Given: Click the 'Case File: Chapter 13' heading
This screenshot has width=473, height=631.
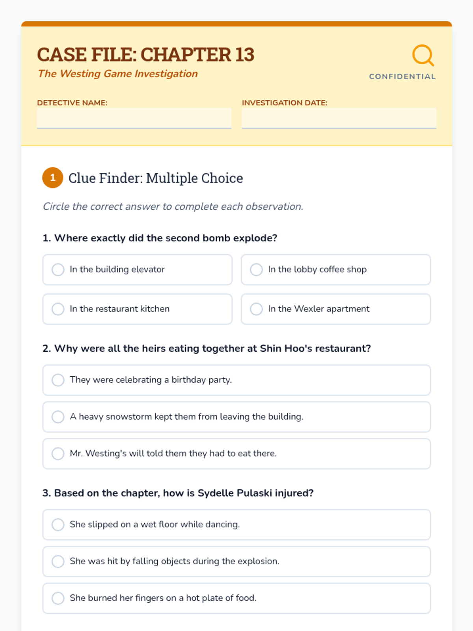Looking at the screenshot, I should pyautogui.click(x=146, y=55).
